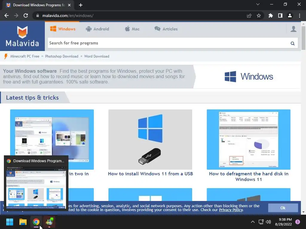Open Chrome profile avatar

point(290,16)
